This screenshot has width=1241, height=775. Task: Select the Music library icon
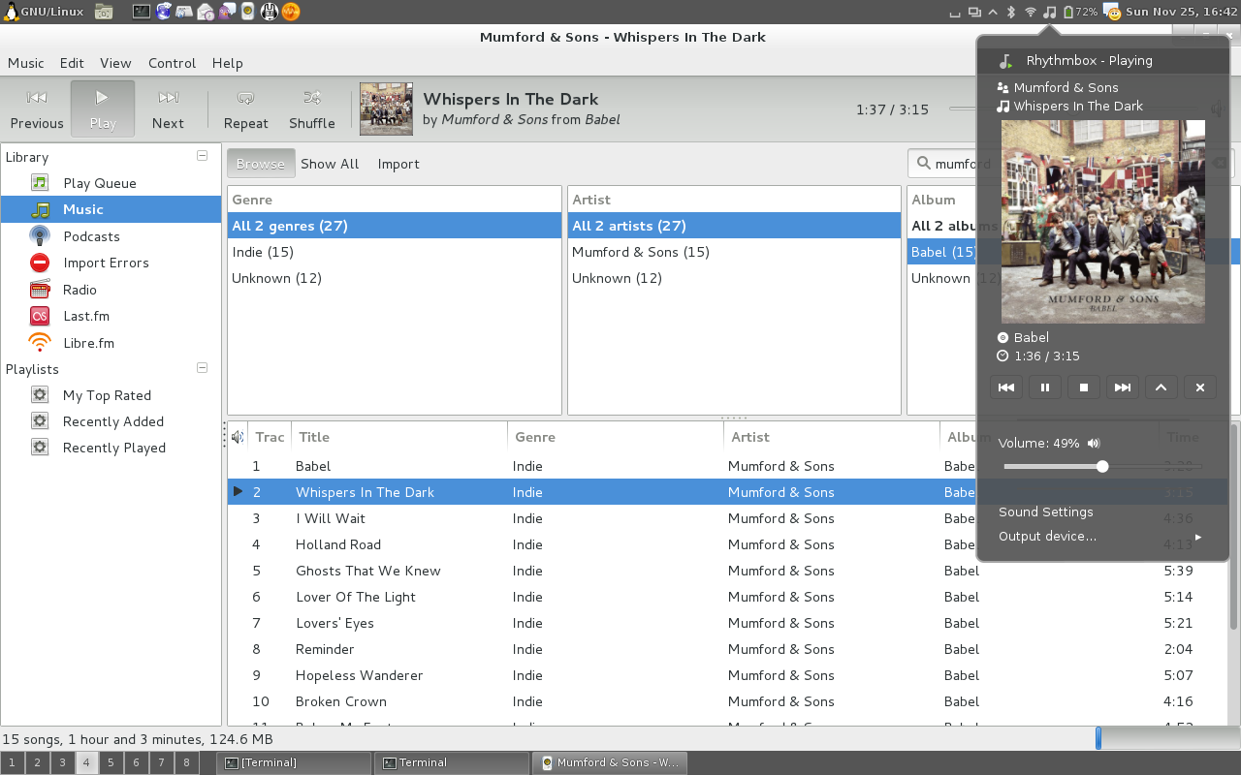(x=40, y=209)
